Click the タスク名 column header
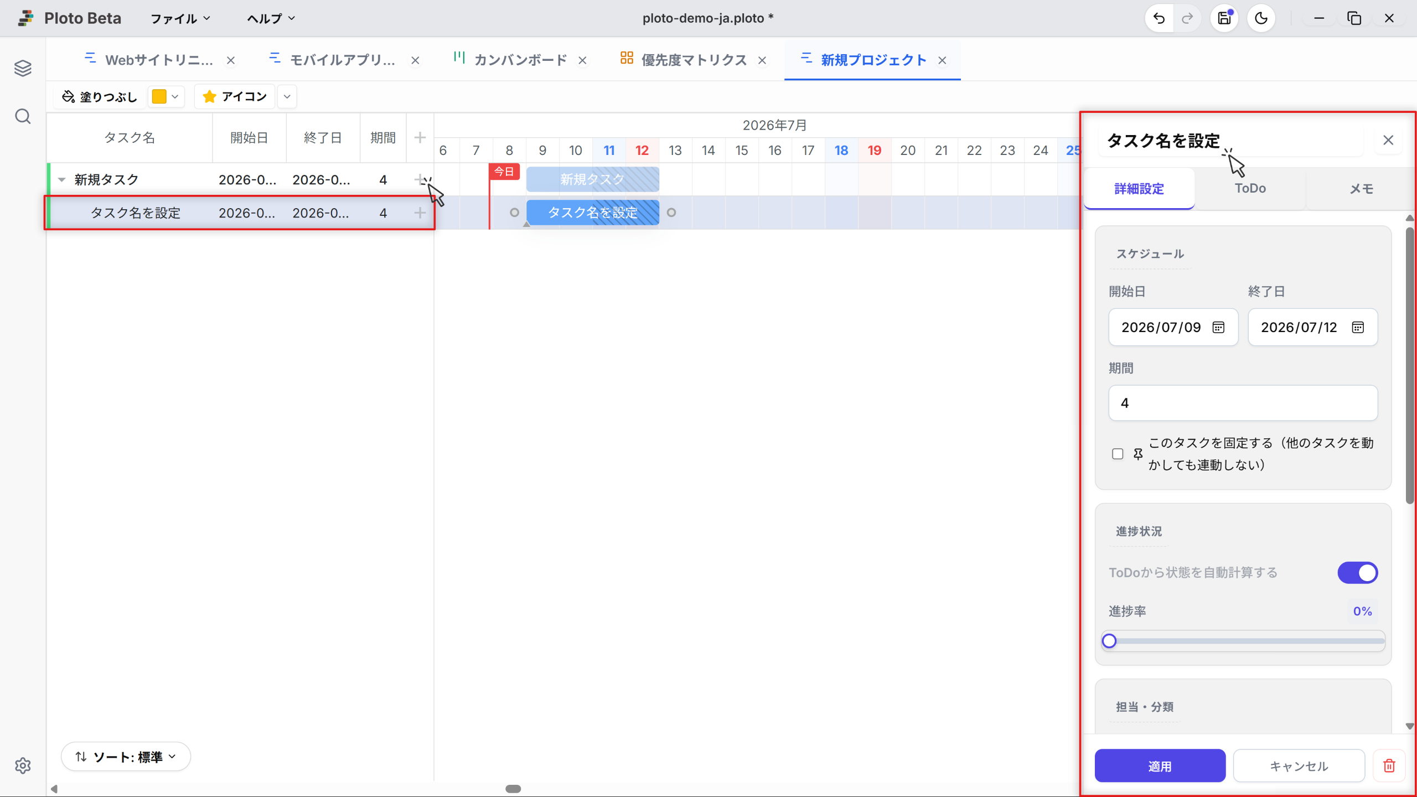The image size is (1417, 797). (130, 137)
